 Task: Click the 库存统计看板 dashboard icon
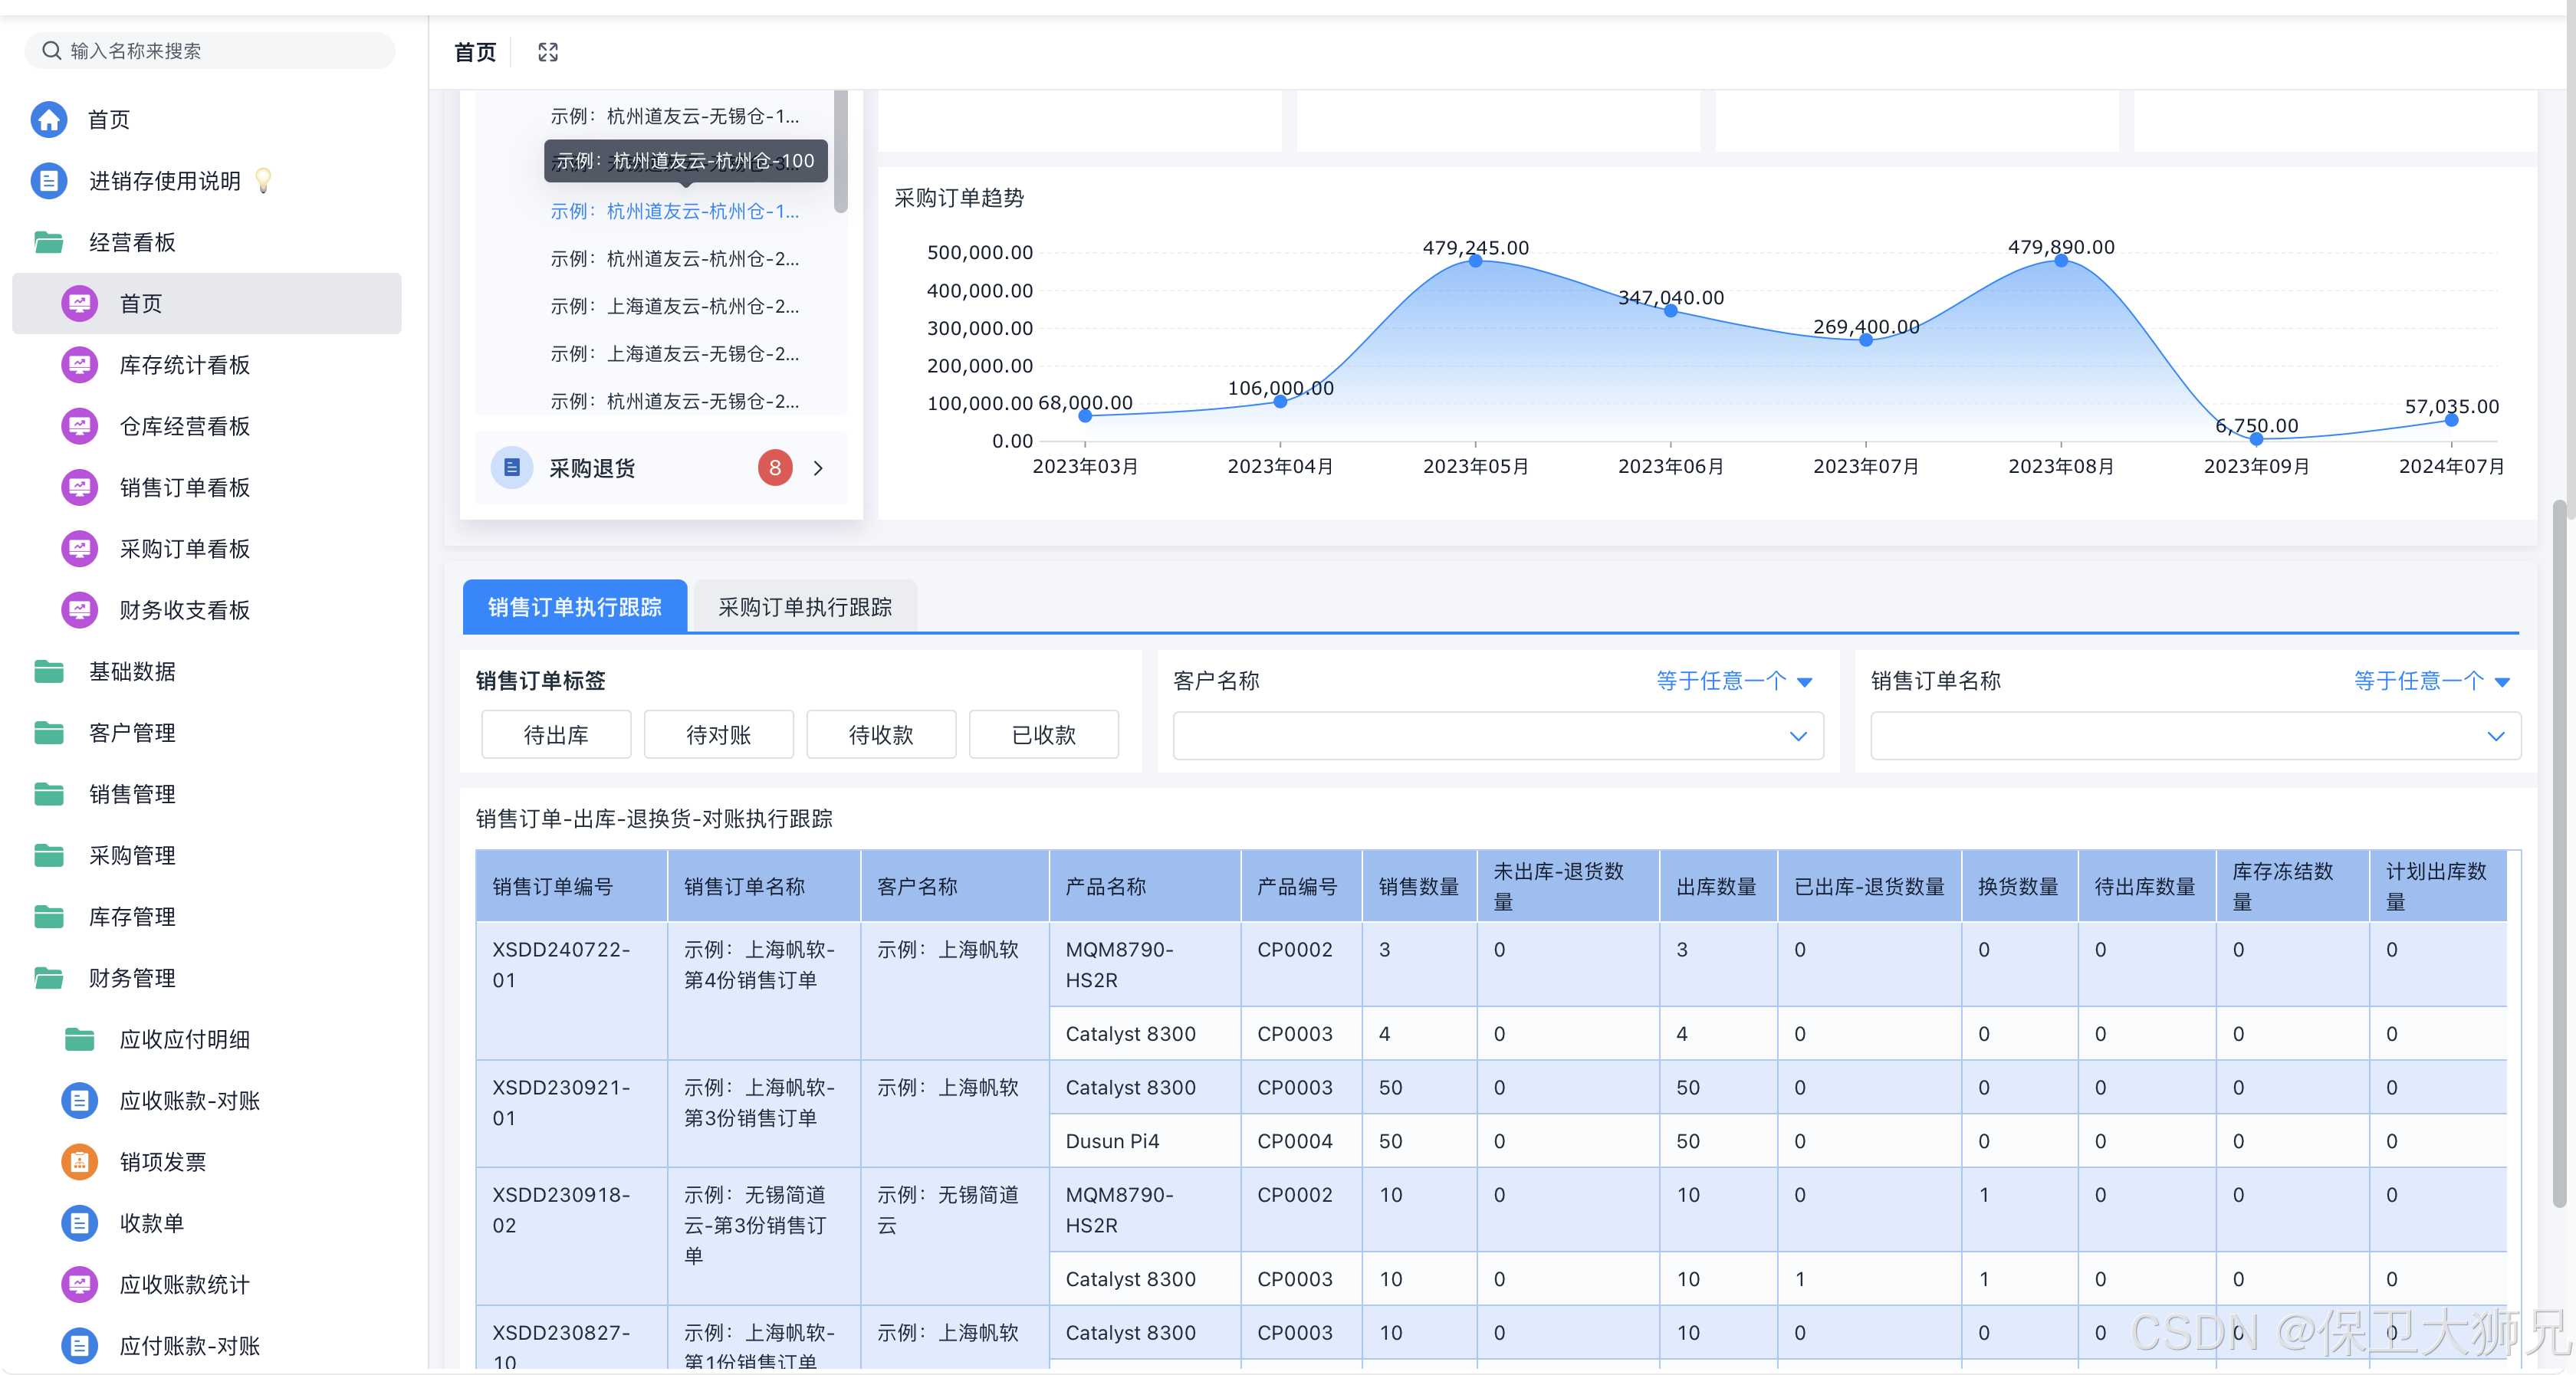pos(79,365)
